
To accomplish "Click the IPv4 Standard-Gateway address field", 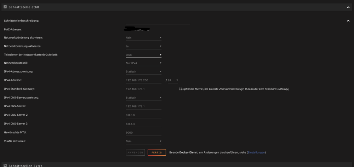I will (x=144, y=89).
